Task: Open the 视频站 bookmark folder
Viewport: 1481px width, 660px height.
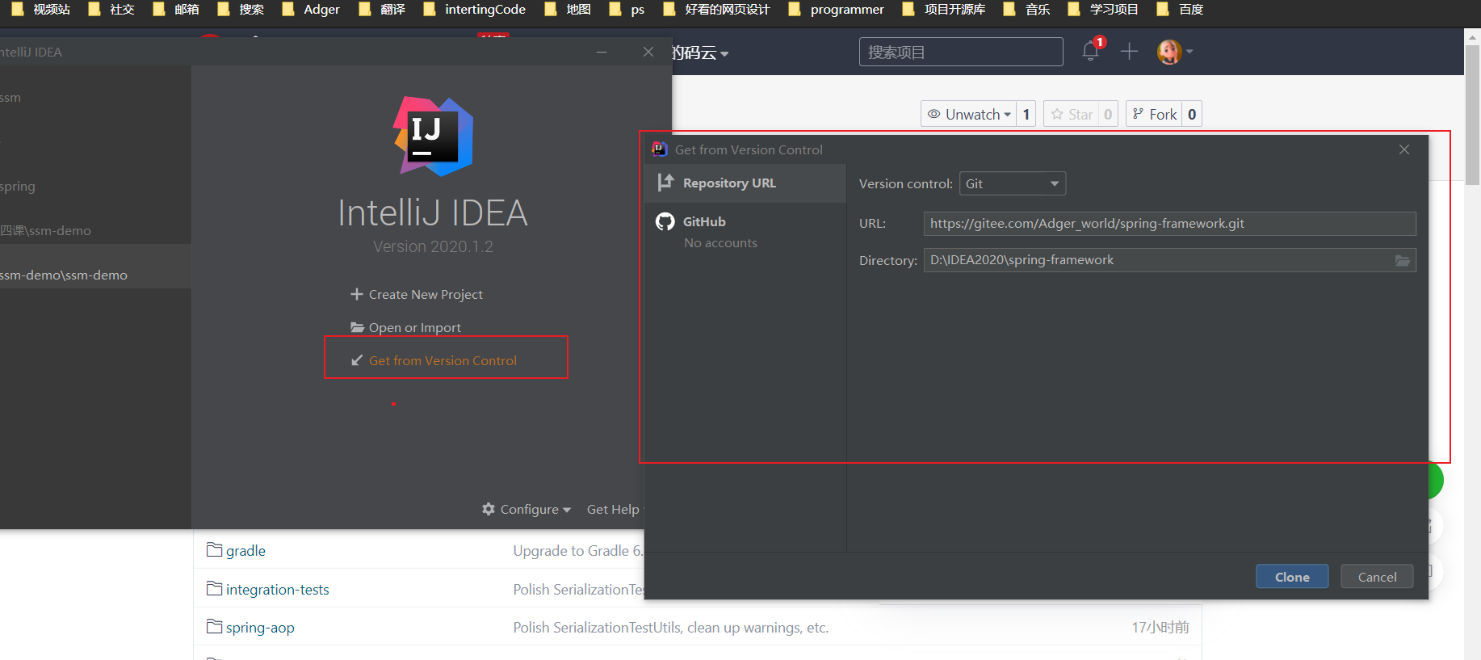Action: tap(40, 10)
